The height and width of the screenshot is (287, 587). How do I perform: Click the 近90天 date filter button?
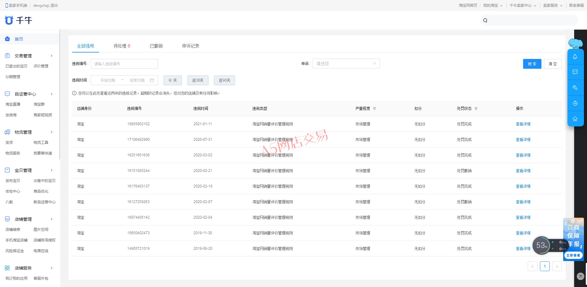(x=224, y=80)
